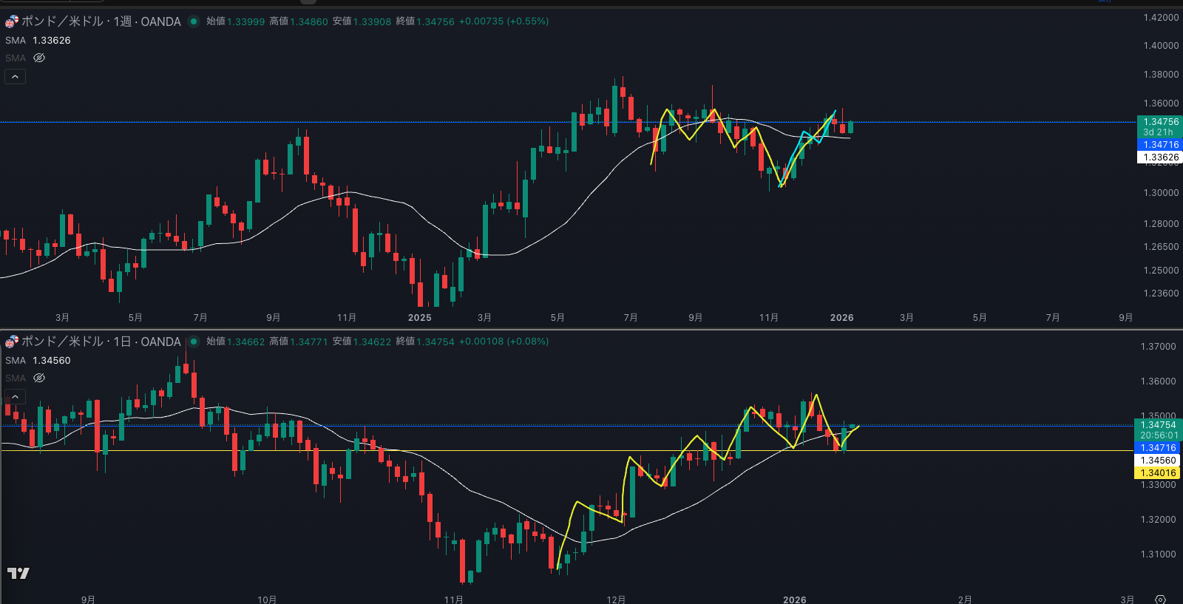The width and height of the screenshot is (1183, 604).
Task: Click the GBP/USD flag icon on weekly chart
Action: [11, 21]
